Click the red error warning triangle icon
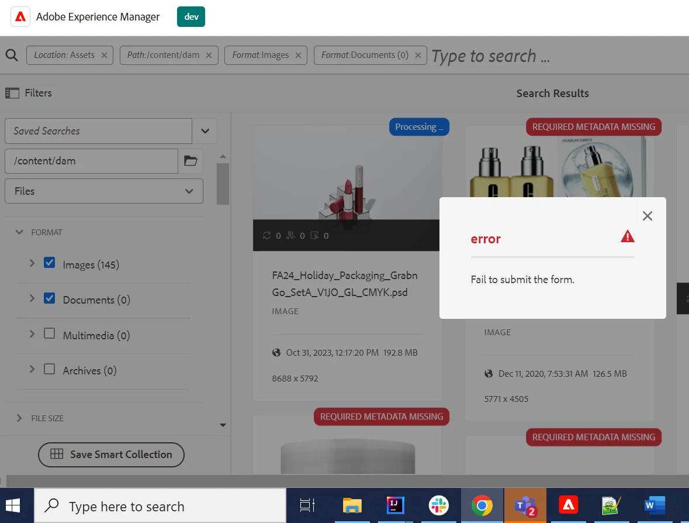The image size is (689, 523). point(628,237)
